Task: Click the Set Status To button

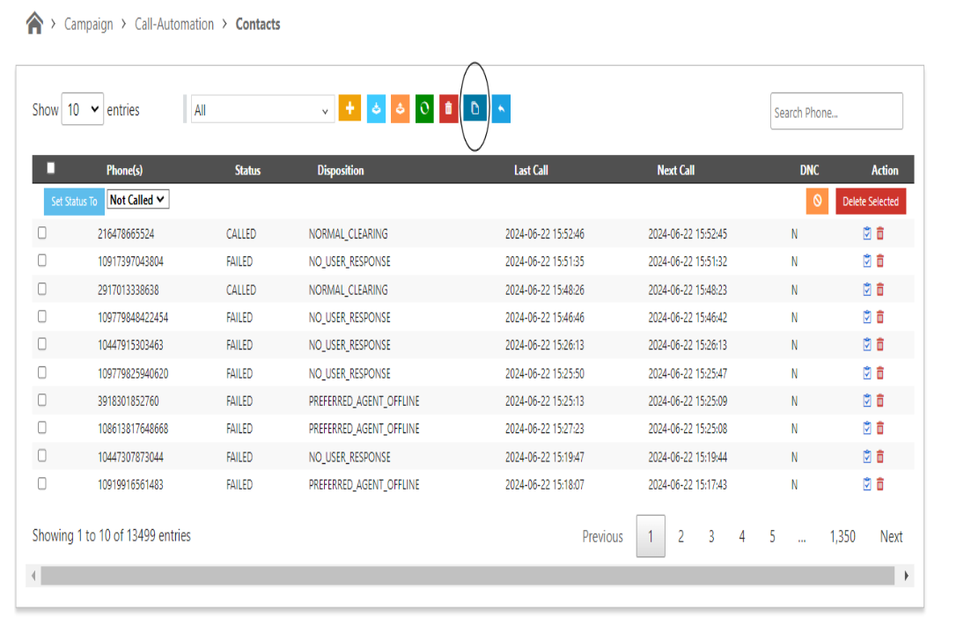Action: (x=74, y=202)
